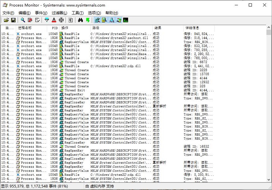This screenshot has width=272, height=190.
Task: Select the detail cell 线程 ID: 12932
Action: click(x=196, y=82)
